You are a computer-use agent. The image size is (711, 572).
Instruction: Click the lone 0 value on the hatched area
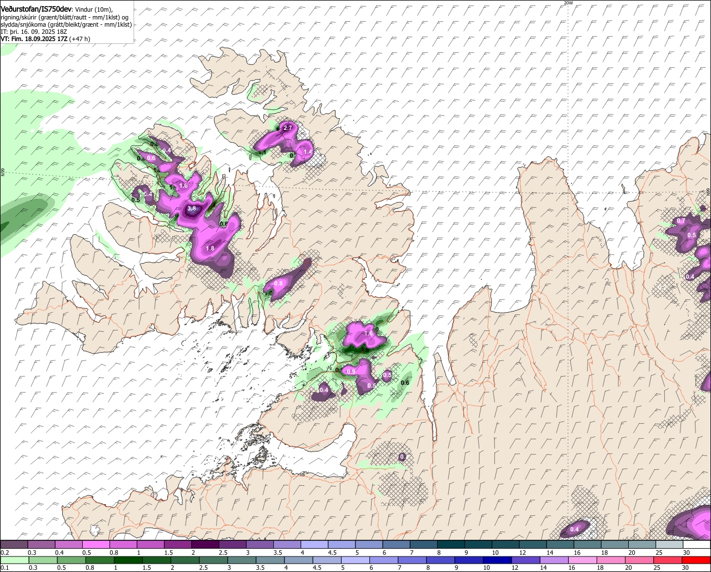(402, 457)
